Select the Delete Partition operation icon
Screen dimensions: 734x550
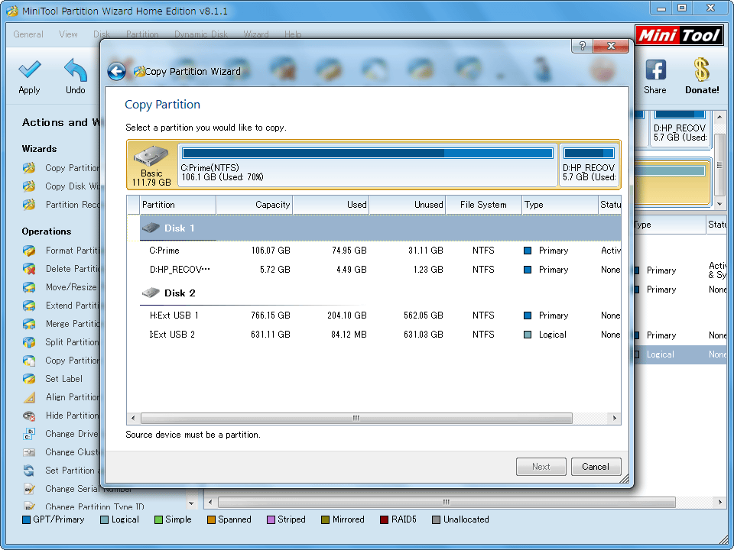tap(29, 269)
